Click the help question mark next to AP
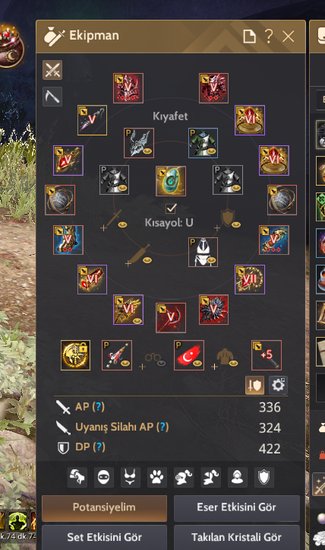This screenshot has height=550, width=325. click(x=99, y=406)
